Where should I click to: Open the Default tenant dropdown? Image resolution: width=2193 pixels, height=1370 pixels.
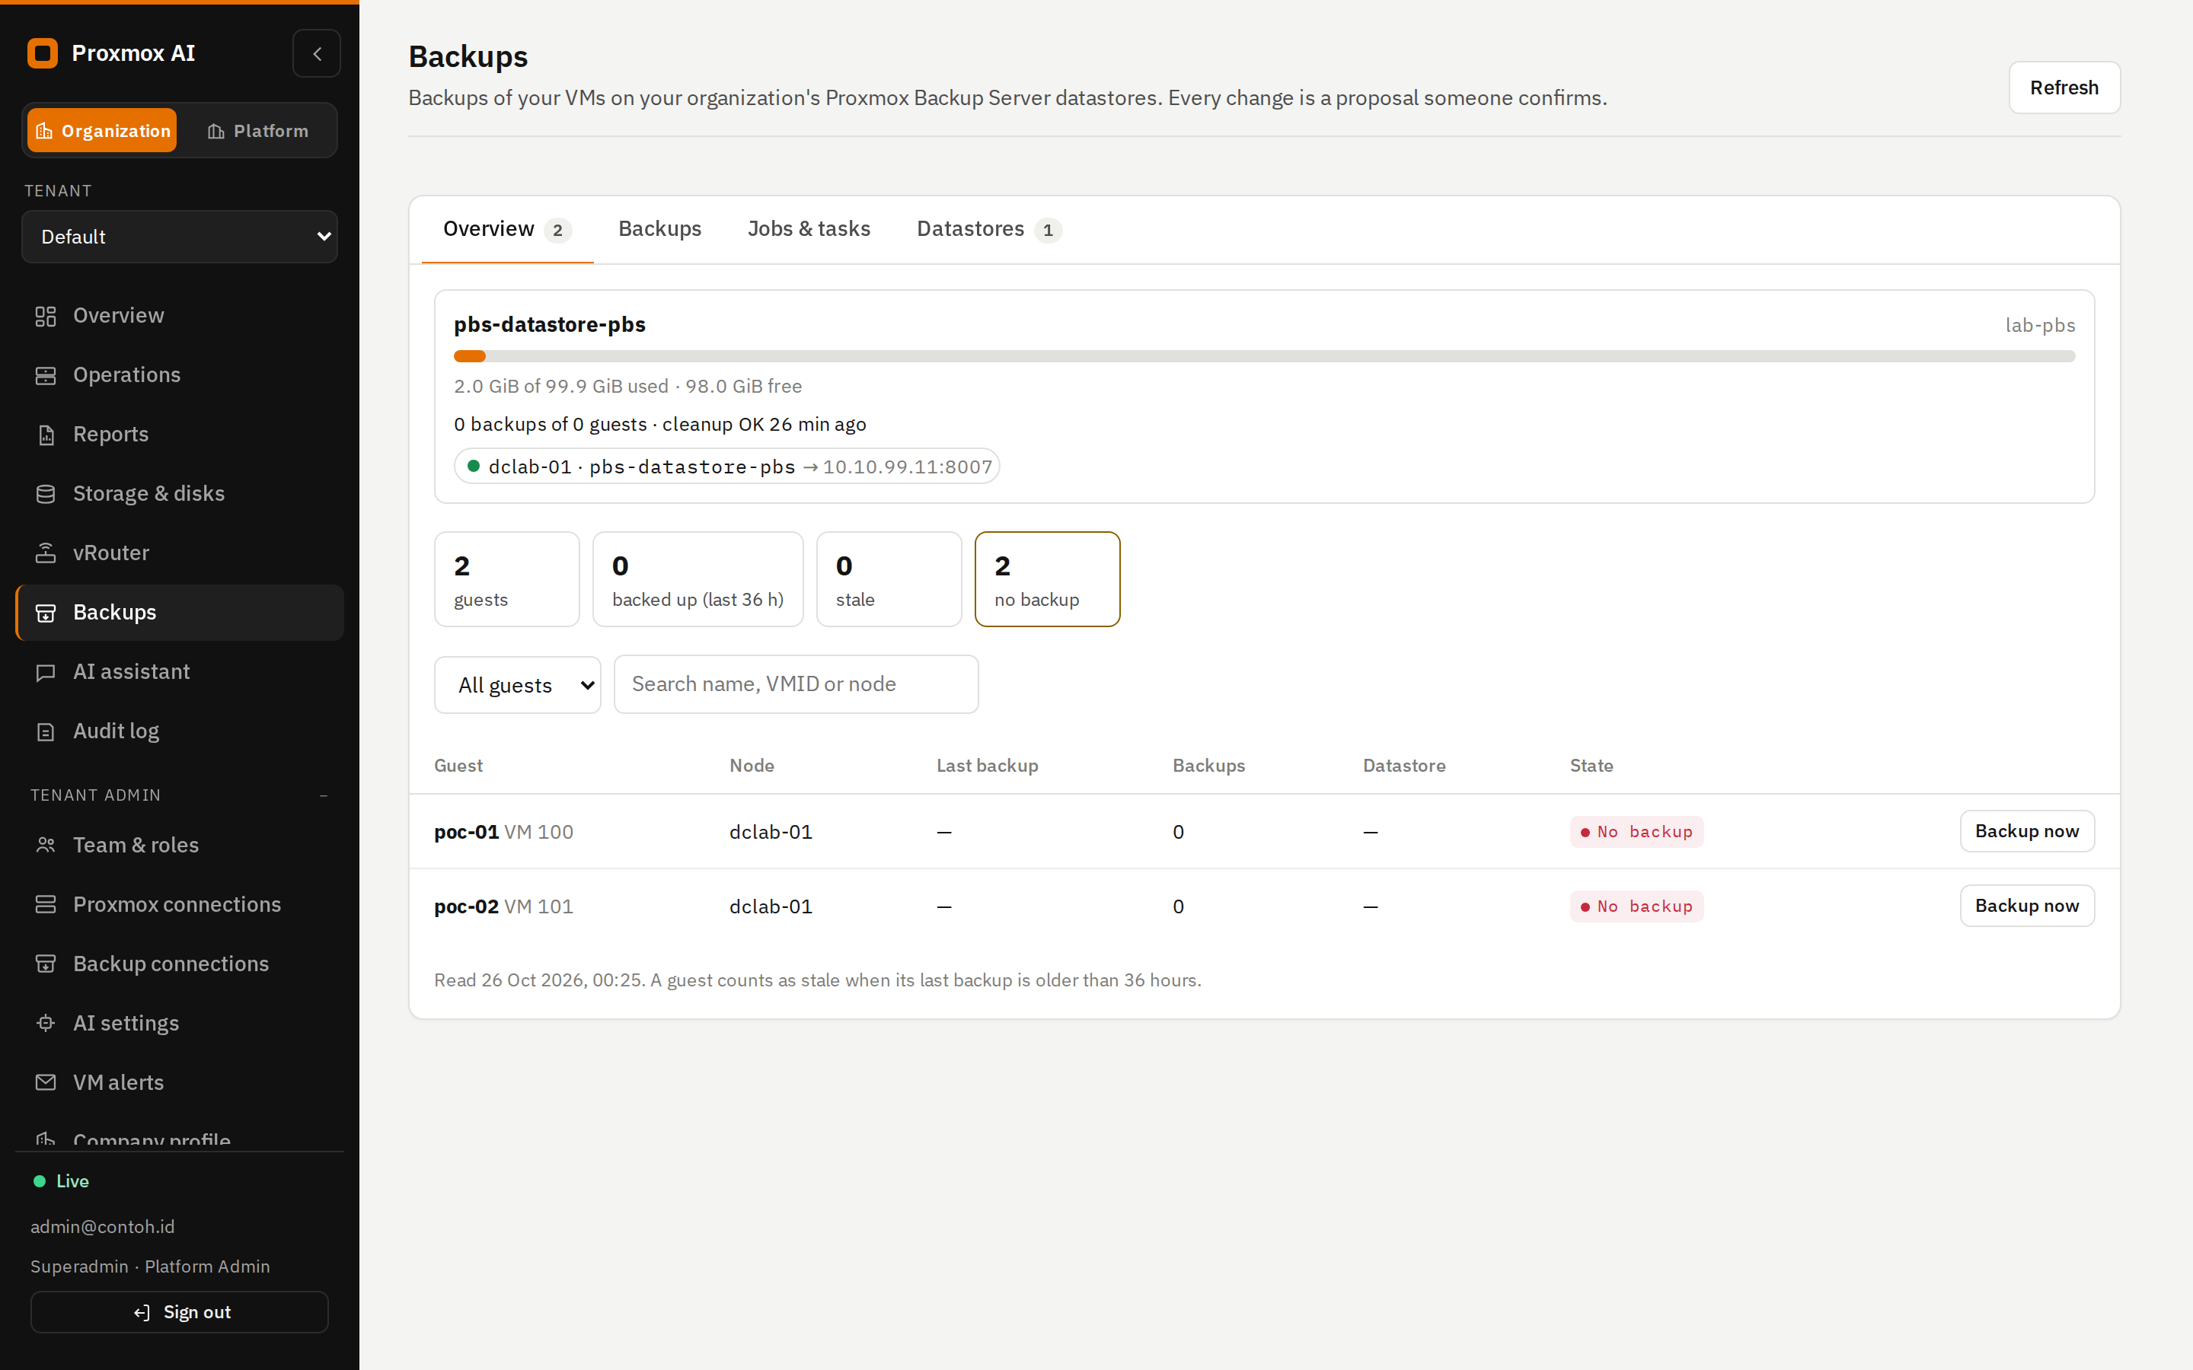click(180, 237)
